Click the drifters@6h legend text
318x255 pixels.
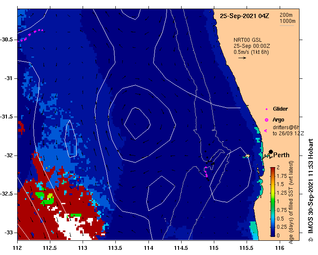click(286, 127)
